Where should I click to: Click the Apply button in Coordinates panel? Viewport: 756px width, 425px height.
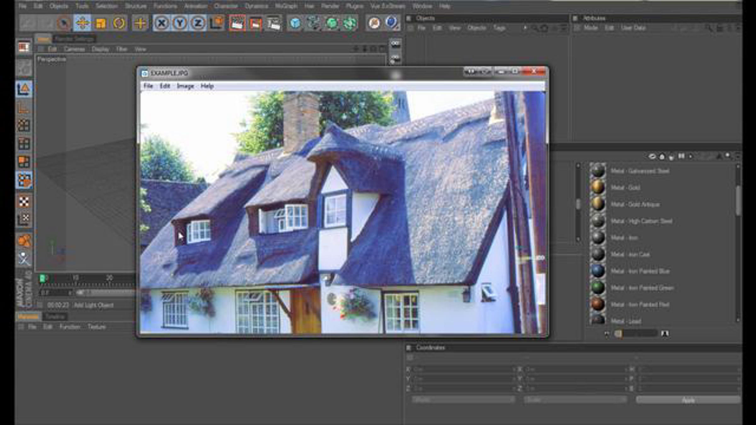[688, 400]
